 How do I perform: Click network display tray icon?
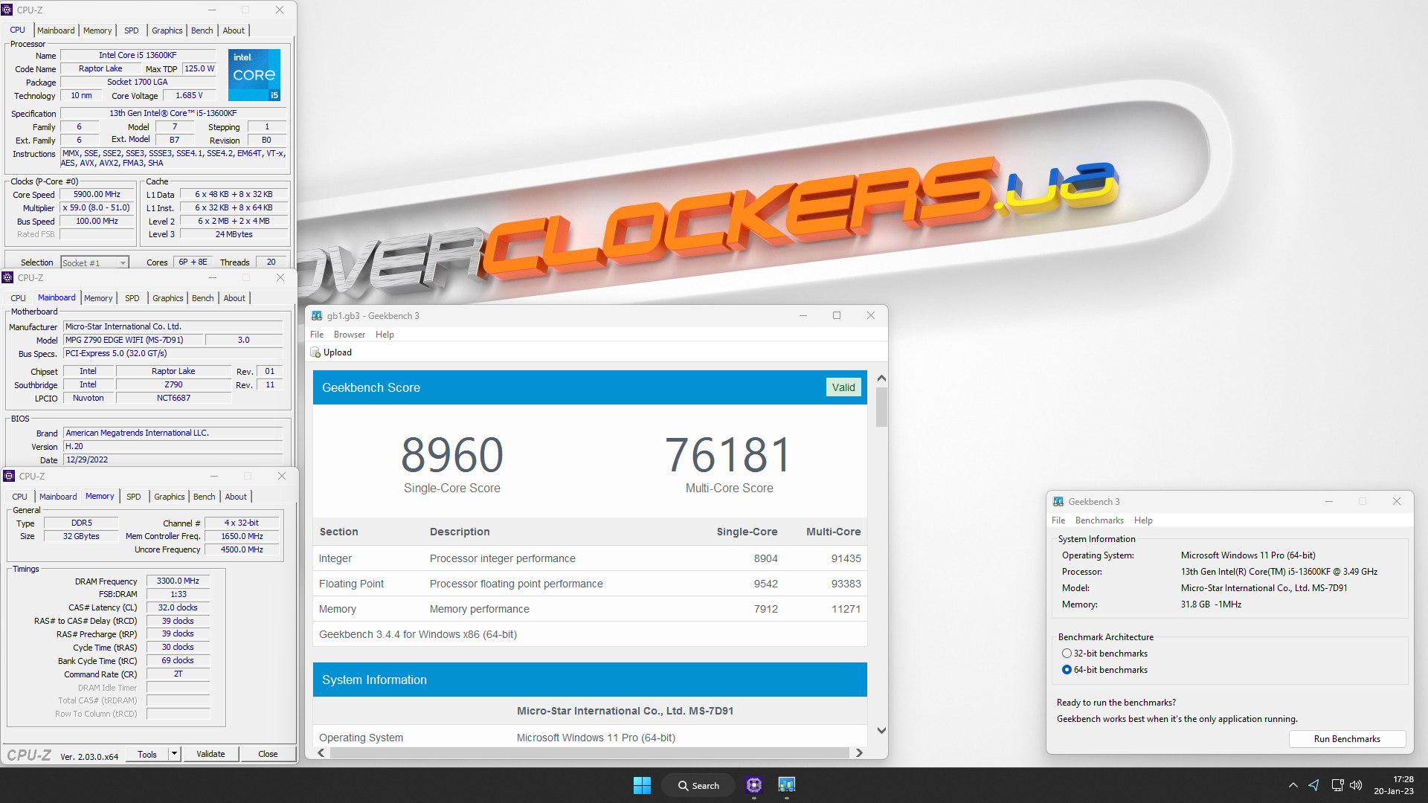[x=1337, y=785]
